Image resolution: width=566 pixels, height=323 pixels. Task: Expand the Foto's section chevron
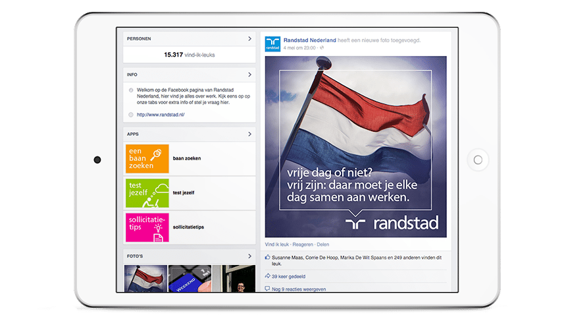pos(249,256)
